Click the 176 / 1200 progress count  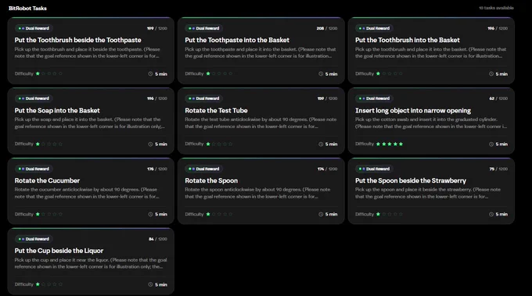click(x=157, y=169)
